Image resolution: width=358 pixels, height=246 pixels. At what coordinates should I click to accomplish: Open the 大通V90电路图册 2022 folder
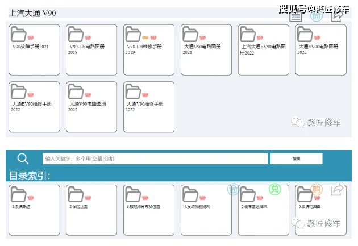91,107
